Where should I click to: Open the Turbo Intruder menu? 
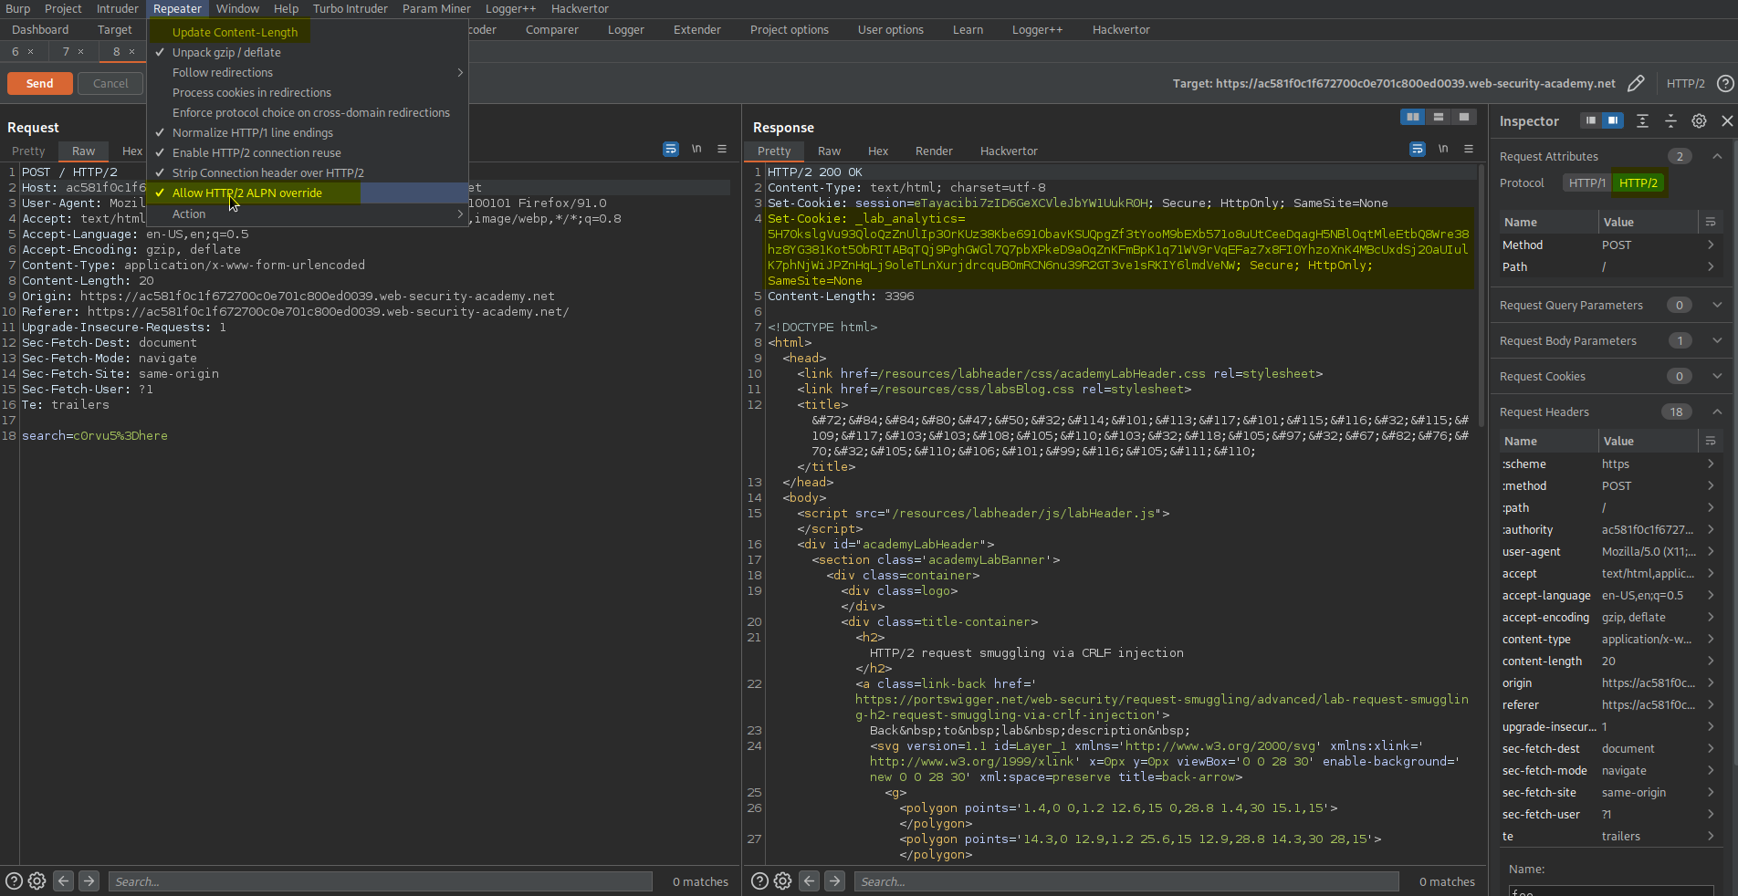(350, 8)
